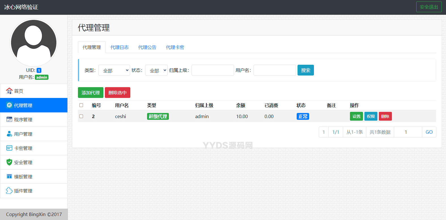The image size is (446, 220).
Task: Open 程序管理 in the sidebar
Action: tap(34, 120)
